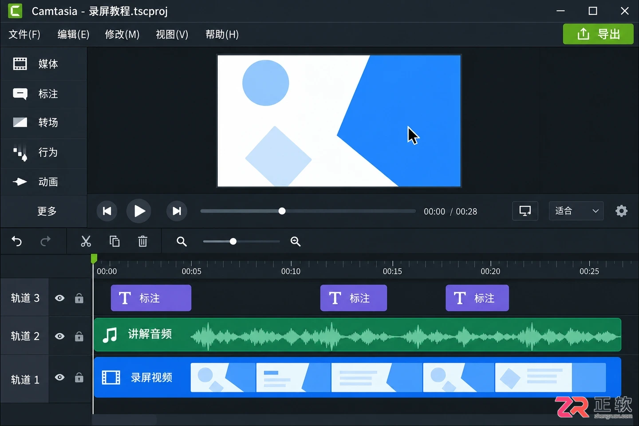The image size is (639, 426).
Task: Open the 行为 behaviors panel
Action: pyautogui.click(x=43, y=153)
